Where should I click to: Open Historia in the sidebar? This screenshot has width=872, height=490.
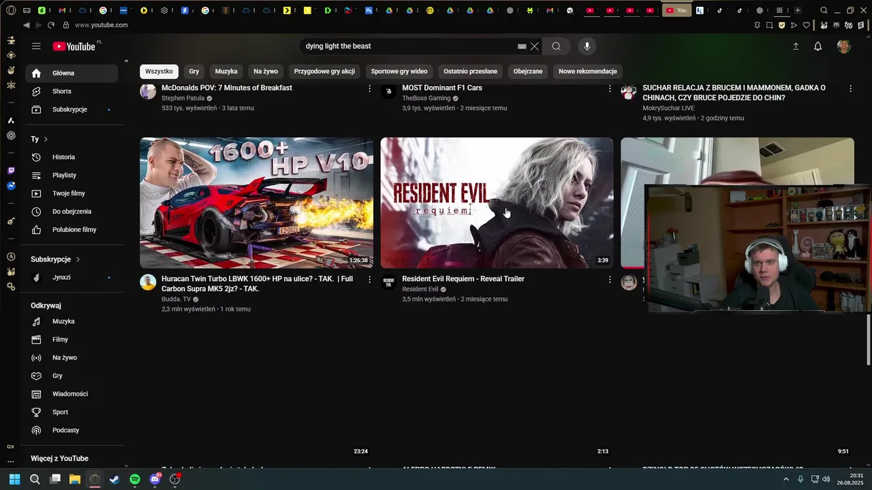[72, 157]
